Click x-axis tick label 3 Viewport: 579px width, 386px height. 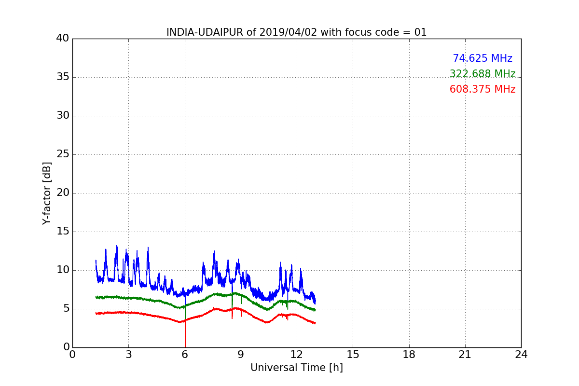pos(128,355)
